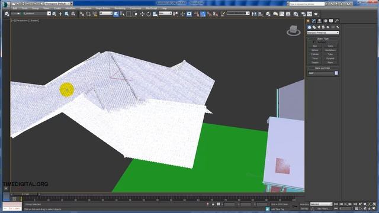The width and height of the screenshot is (379, 213).
Task: Choose the Rectangular Selection Region tool
Action: point(129,14)
